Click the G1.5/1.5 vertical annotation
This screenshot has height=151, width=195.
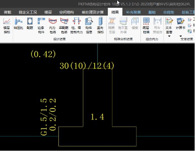[x=44, y=117]
